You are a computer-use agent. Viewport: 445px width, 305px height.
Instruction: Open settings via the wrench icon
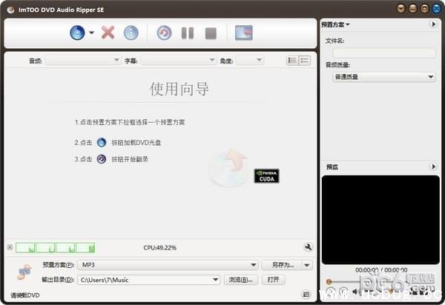pos(308,247)
